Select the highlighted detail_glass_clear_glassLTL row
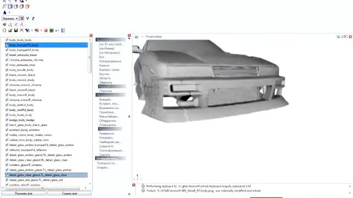The image size is (353, 198). coord(46,175)
